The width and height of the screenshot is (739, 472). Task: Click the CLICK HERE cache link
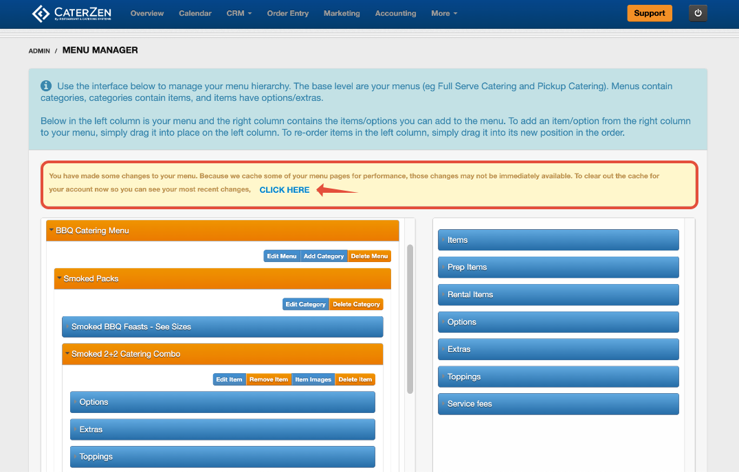pos(284,190)
